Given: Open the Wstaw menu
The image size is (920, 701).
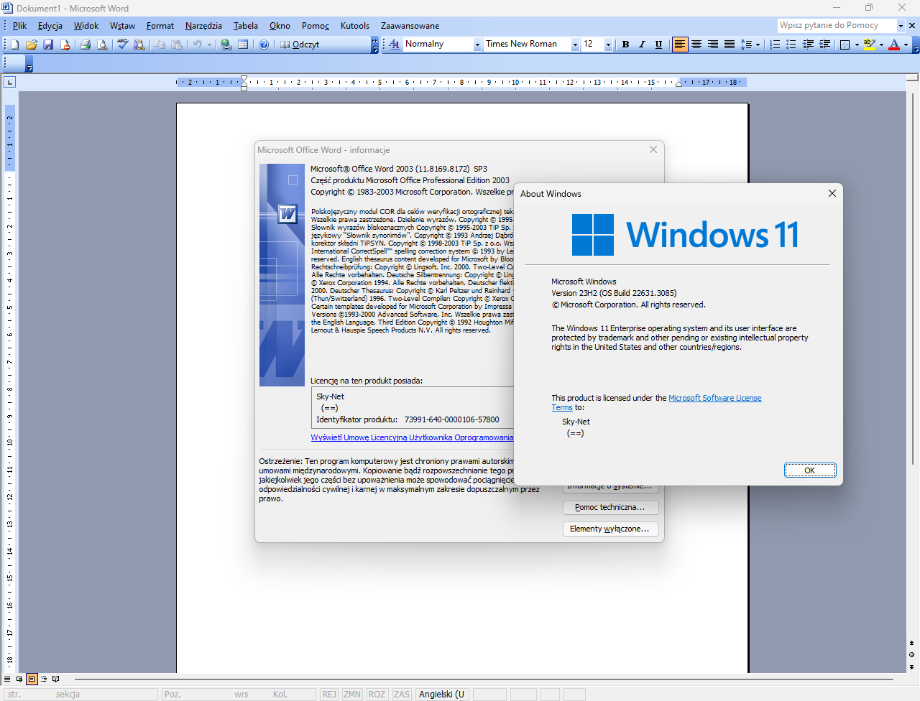Looking at the screenshot, I should pyautogui.click(x=123, y=26).
